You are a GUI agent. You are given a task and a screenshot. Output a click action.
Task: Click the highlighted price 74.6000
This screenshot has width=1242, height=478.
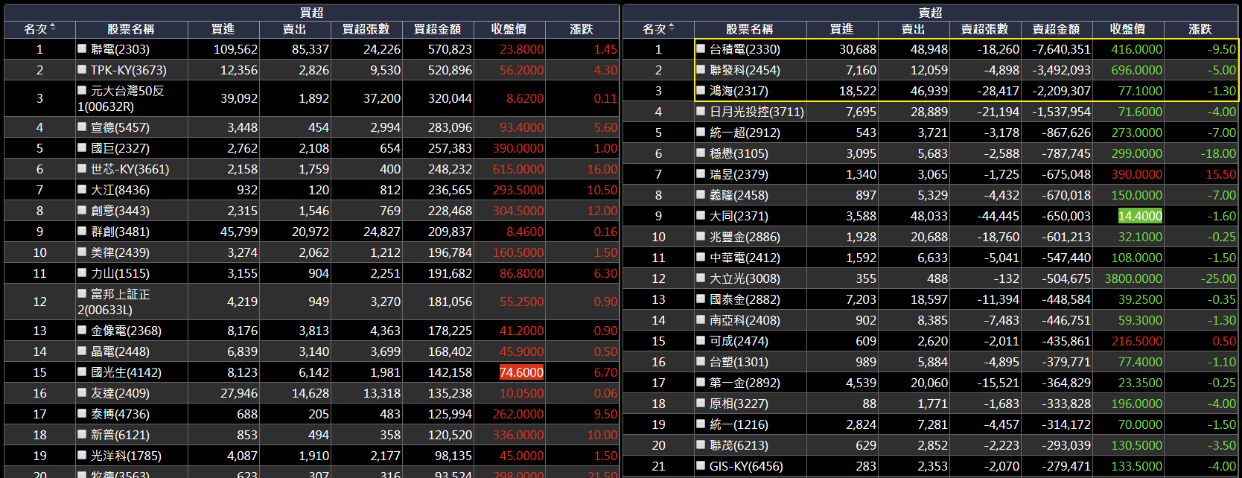pos(521,372)
